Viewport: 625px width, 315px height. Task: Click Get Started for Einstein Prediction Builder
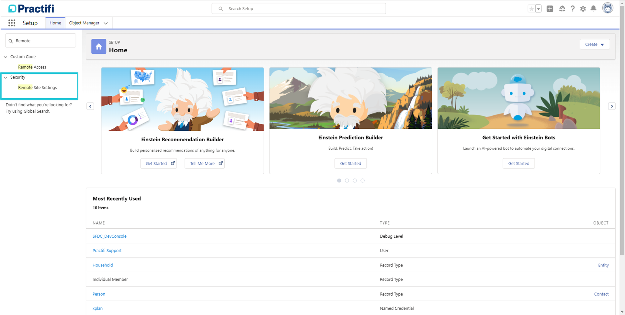[350, 163]
